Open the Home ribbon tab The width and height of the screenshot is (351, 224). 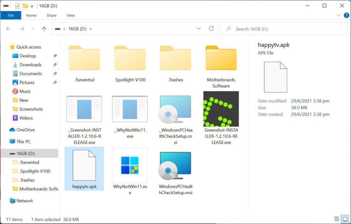point(31,15)
